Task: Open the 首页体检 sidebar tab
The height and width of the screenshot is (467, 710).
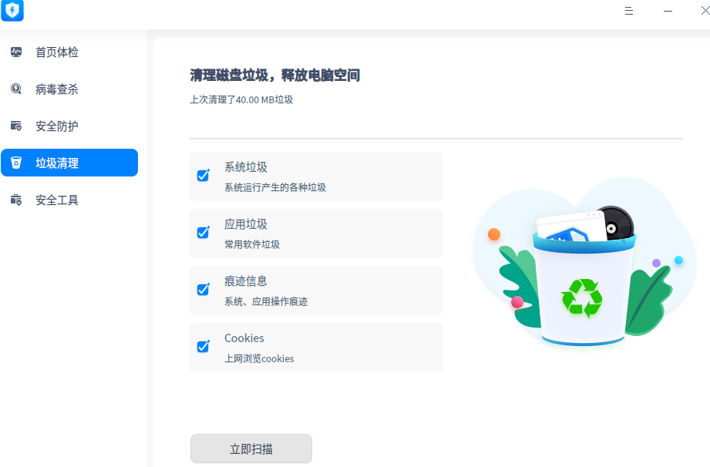Action: (x=57, y=52)
